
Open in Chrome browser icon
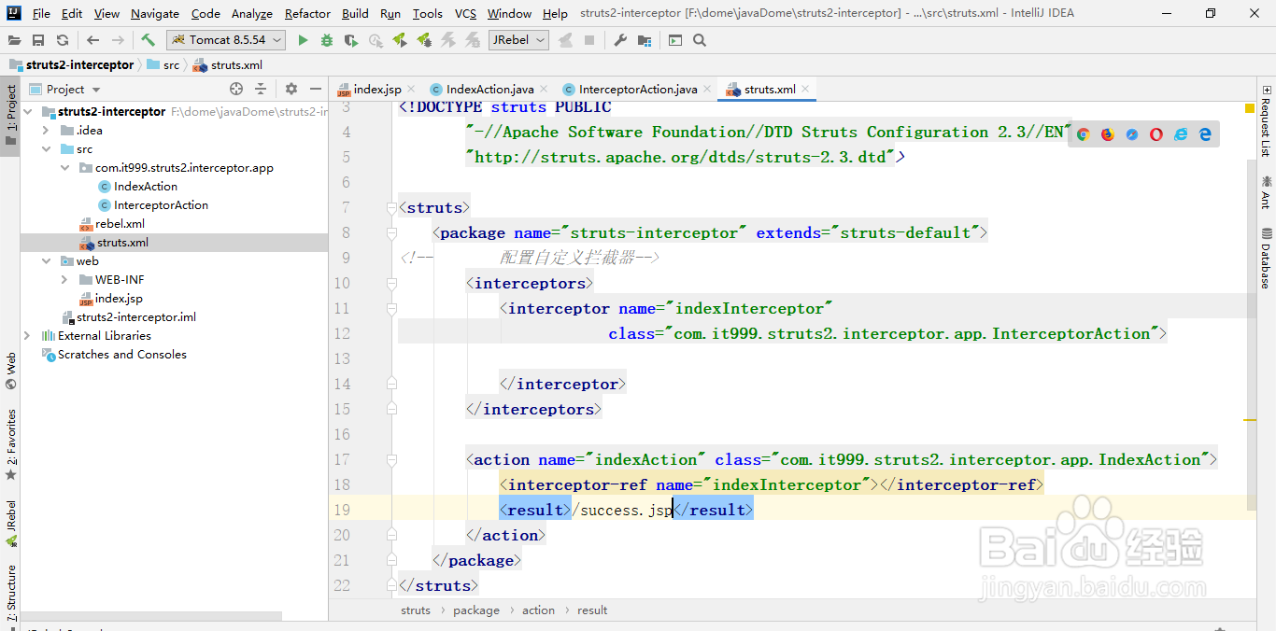point(1084,134)
